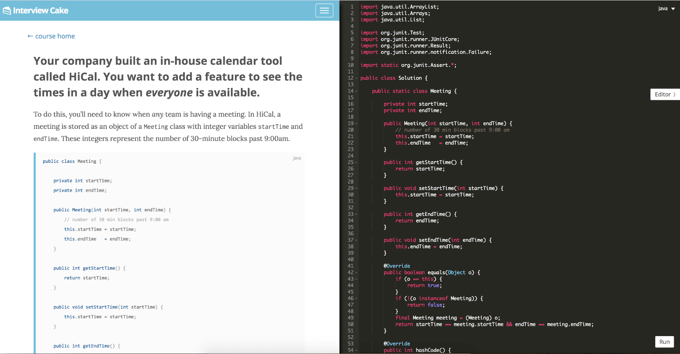The image size is (680, 354).
Task: Fold the Meeting constructor at line 19
Action: click(x=356, y=124)
